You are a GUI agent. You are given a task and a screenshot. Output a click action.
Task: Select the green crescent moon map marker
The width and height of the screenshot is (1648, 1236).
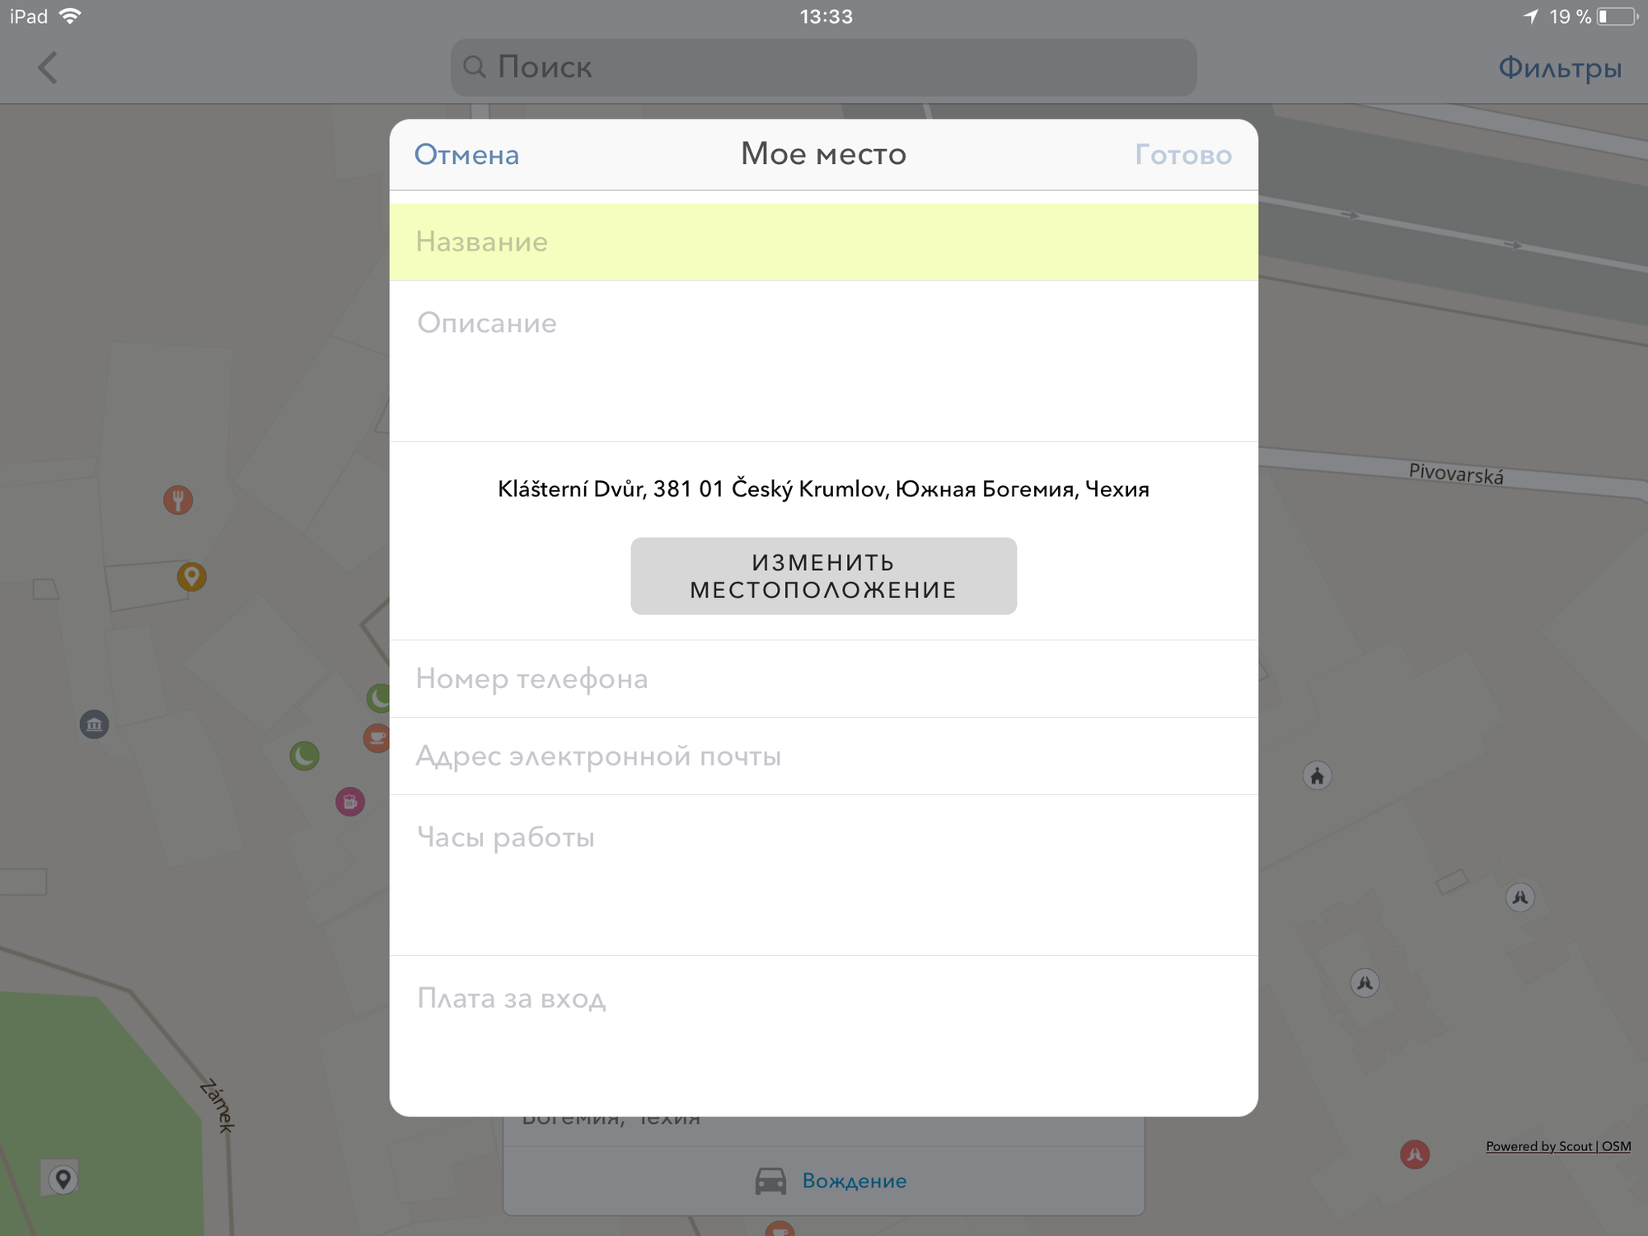[304, 756]
